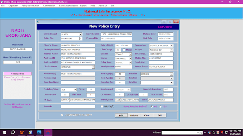The height and width of the screenshot is (136, 243).
Task: Open the Commission menu
Action: point(49,6)
